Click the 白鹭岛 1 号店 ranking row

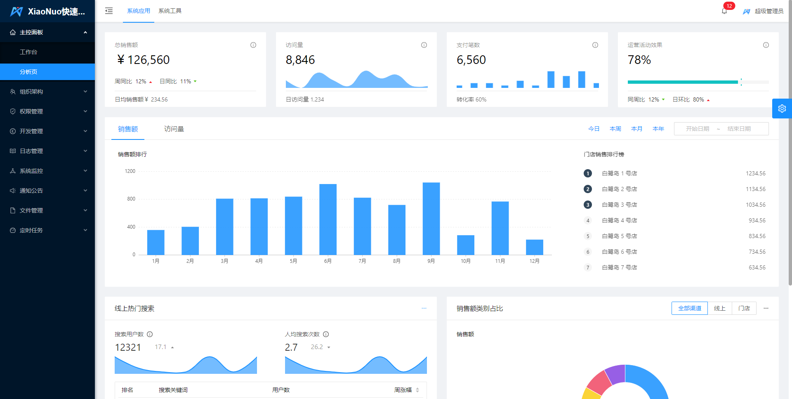tap(674, 173)
